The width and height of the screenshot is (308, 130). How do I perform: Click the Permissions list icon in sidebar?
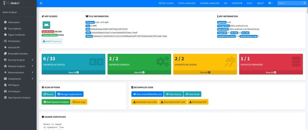pyautogui.click(x=5, y=41)
